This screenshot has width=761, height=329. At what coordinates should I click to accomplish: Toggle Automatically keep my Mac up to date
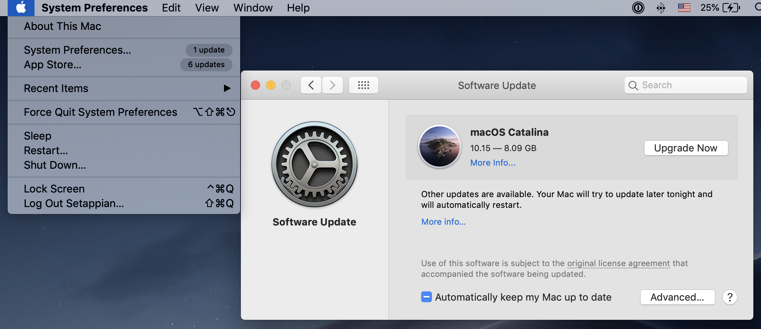tap(427, 297)
